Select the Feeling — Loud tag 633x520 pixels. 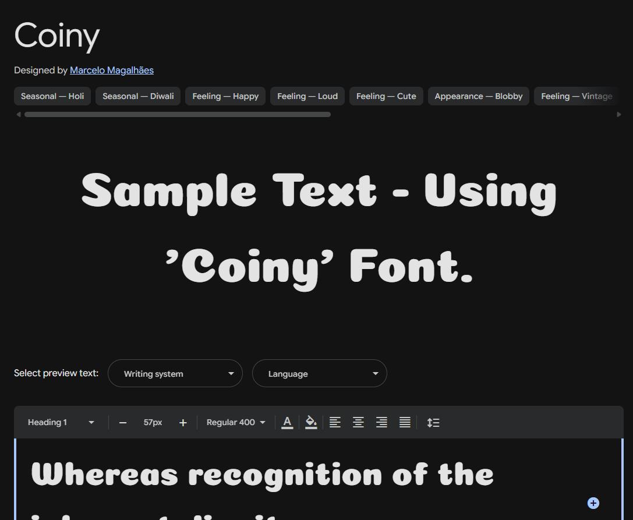coord(307,96)
